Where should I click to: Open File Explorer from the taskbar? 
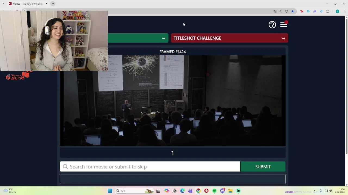tap(230, 191)
